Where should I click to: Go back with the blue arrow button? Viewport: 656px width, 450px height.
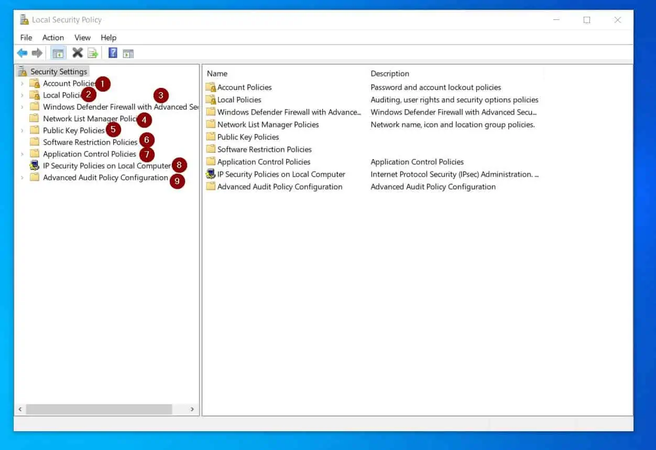click(x=22, y=53)
